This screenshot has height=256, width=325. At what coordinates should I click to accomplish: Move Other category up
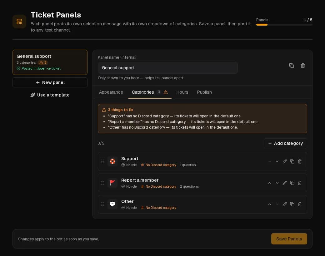(270, 204)
